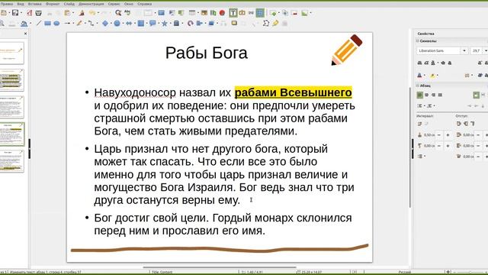This screenshot has height=275, width=488.
Task: Open the Демонстрация menu
Action: click(x=91, y=4)
